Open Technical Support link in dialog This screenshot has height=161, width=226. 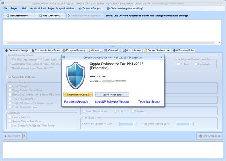click(150, 101)
